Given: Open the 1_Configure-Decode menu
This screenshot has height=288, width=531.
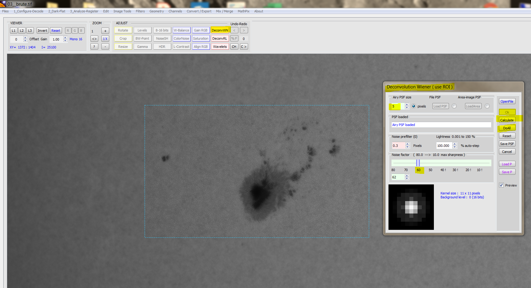Looking at the screenshot, I should (28, 11).
